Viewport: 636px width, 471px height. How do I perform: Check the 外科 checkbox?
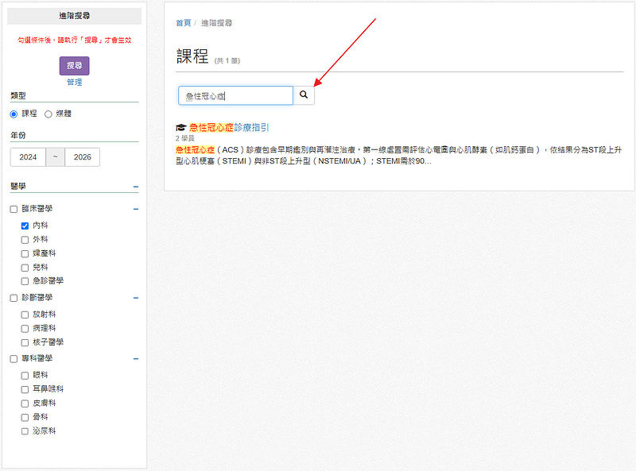click(x=25, y=240)
